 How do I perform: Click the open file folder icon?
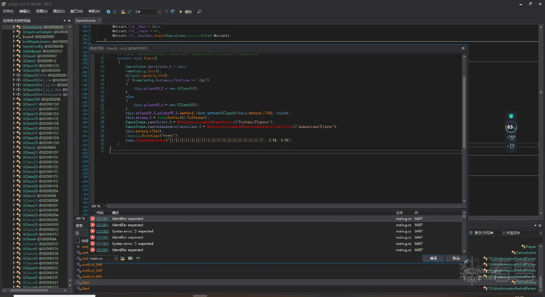pyautogui.click(x=123, y=11)
